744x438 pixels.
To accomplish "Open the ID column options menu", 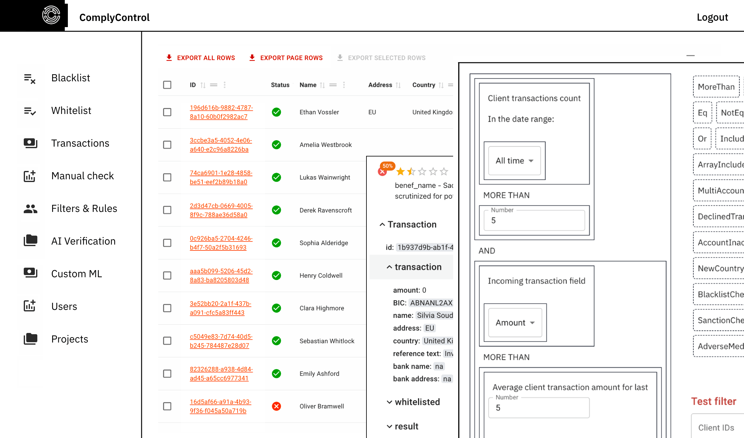I will point(225,85).
